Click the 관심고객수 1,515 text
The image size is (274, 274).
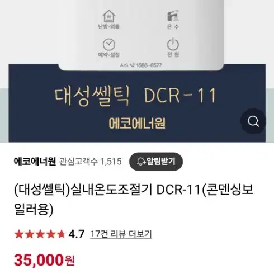pyautogui.click(x=91, y=162)
